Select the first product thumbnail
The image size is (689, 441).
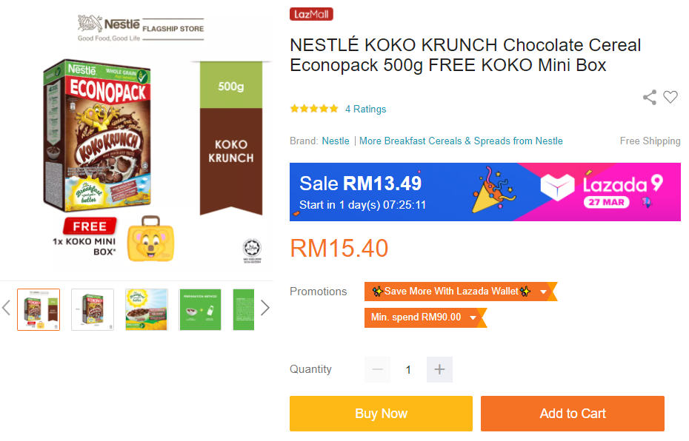39,309
